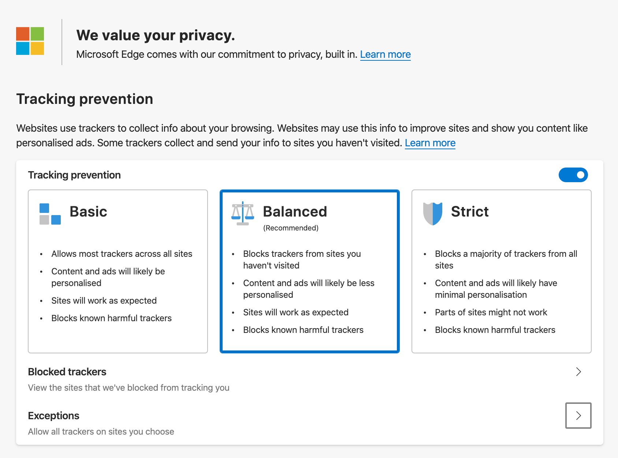The width and height of the screenshot is (618, 458).
Task: Follow Learn more link about trackers
Action: [x=430, y=143]
